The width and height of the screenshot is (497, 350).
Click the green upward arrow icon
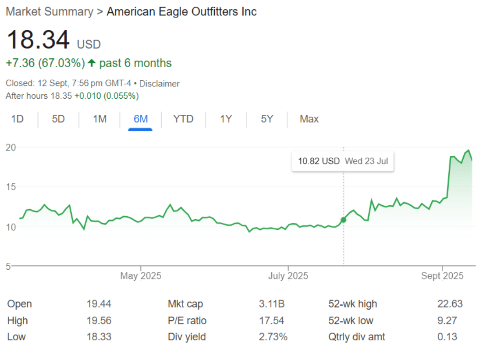point(92,63)
